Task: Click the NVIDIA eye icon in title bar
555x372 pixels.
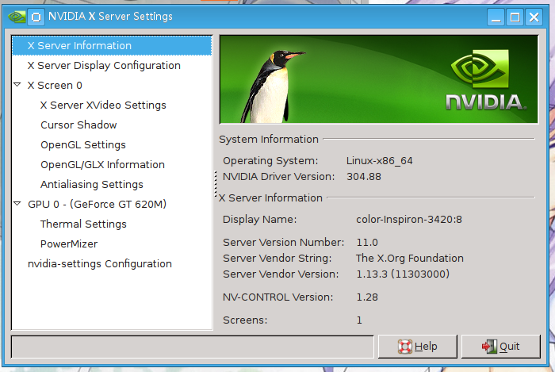Action: (x=17, y=17)
